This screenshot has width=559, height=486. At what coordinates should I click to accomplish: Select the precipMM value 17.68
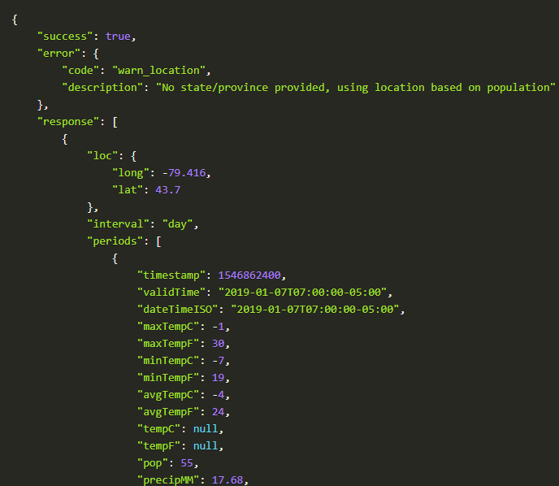[227, 480]
